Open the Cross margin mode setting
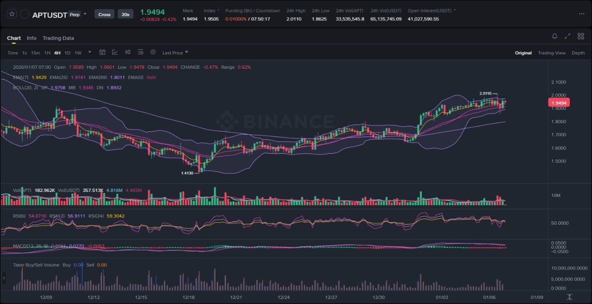592x304 pixels. (x=105, y=14)
